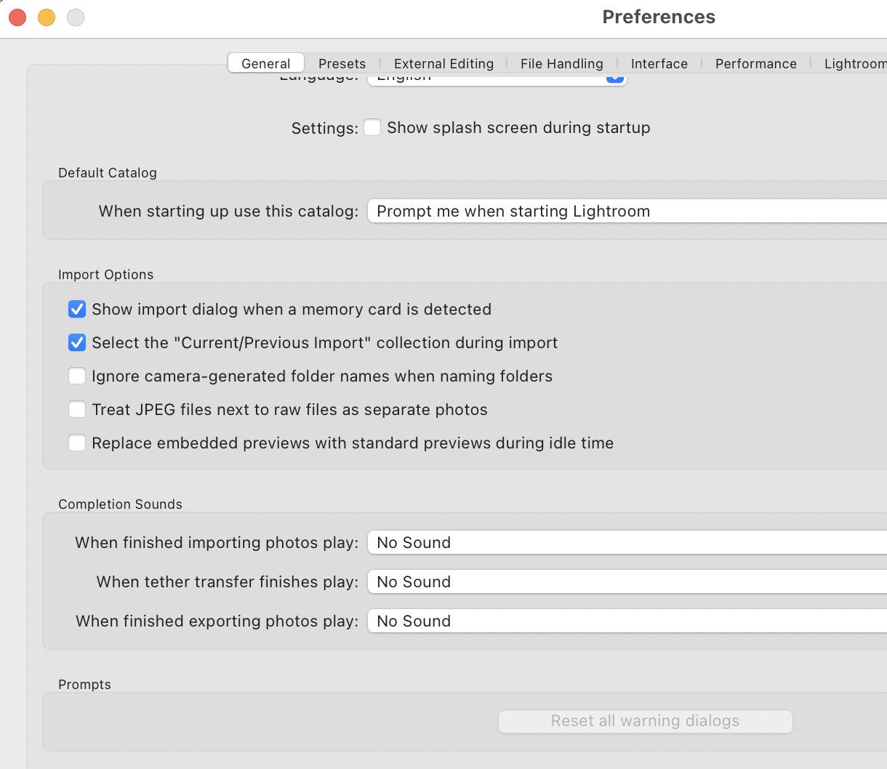Open the Language selection dropdown

(497, 76)
